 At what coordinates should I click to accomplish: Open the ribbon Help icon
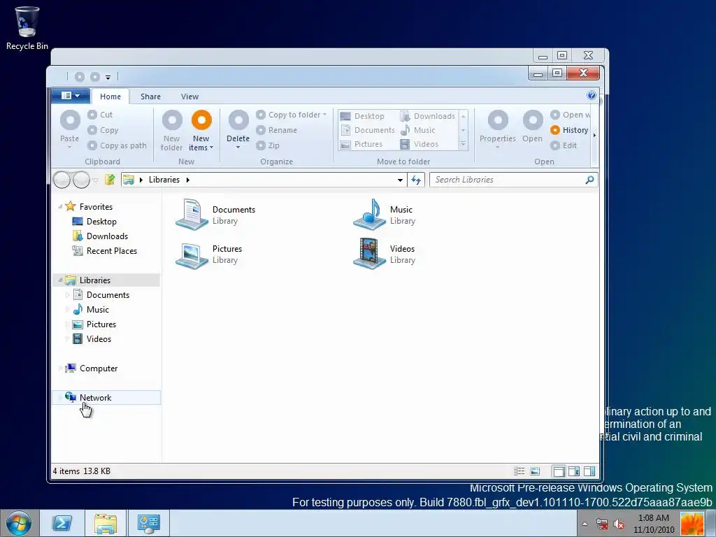(x=592, y=95)
